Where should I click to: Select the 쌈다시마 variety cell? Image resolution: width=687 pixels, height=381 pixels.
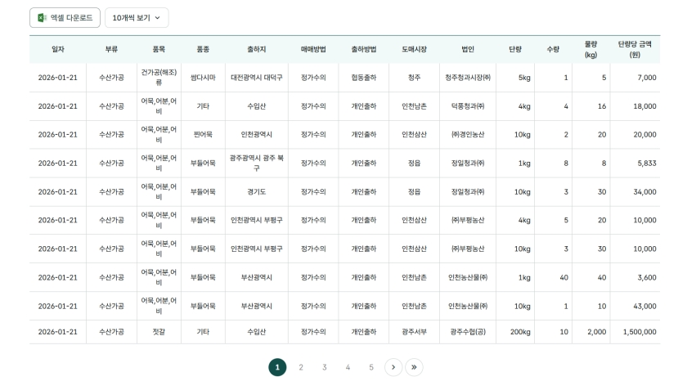[x=203, y=78]
